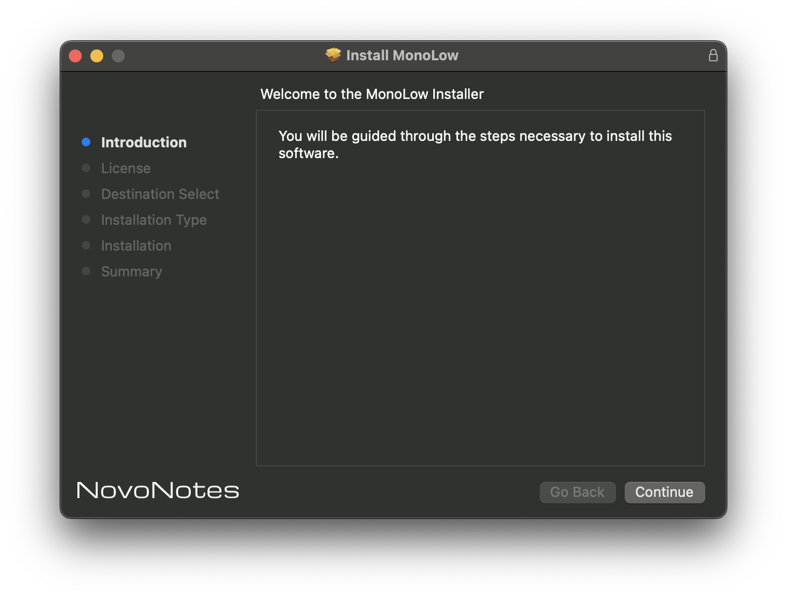Click the lock icon on the title bar
Screen dimensions: 787x598
click(713, 55)
